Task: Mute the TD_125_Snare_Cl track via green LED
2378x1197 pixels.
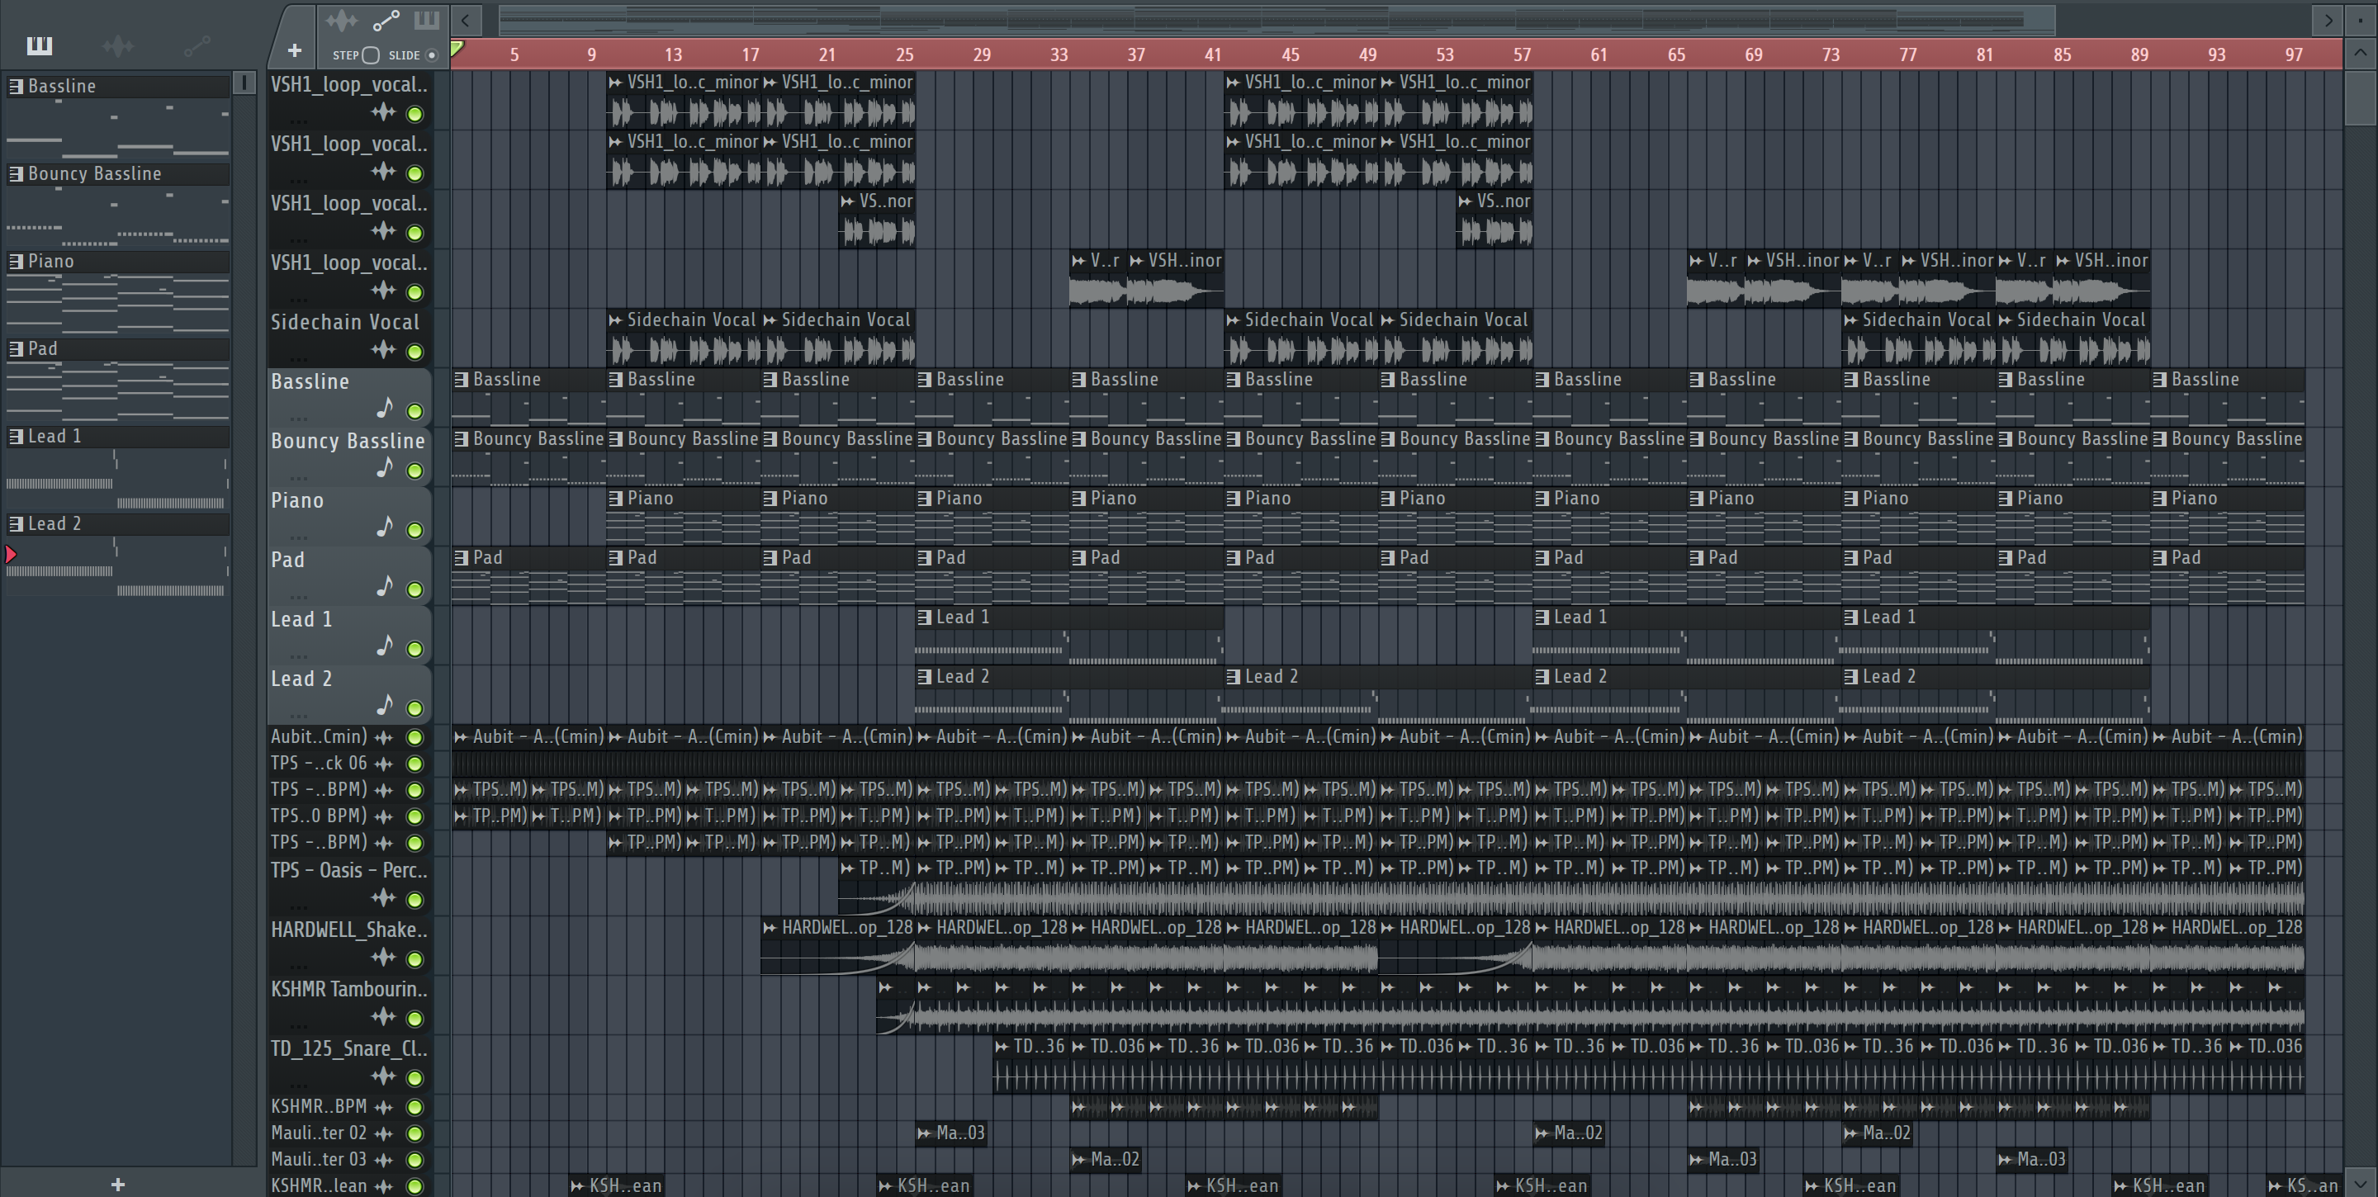Action: [x=415, y=1079]
